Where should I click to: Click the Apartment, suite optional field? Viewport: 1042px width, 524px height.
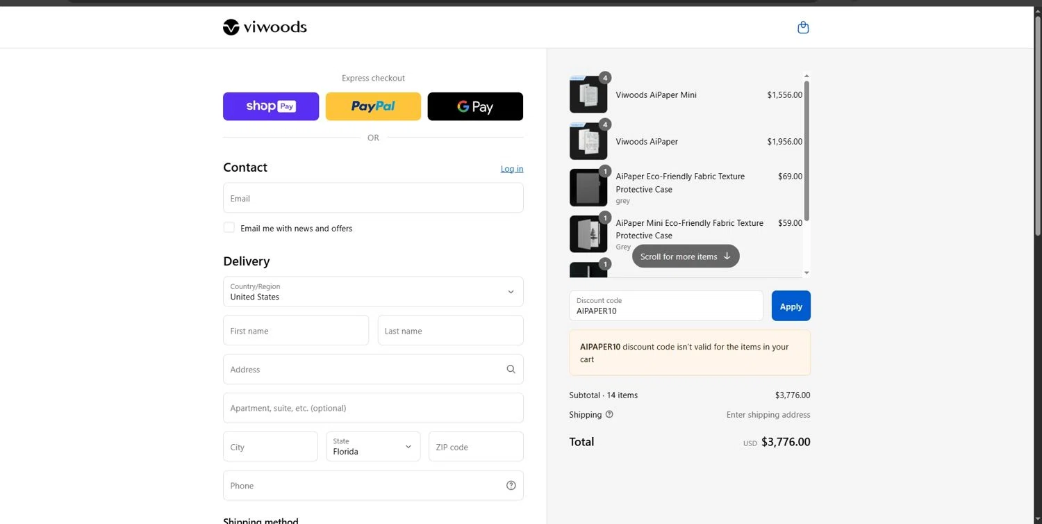pos(373,408)
